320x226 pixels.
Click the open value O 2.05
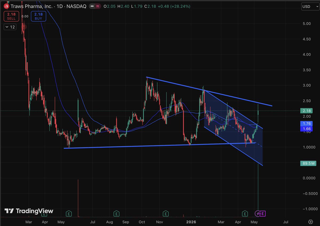click(109, 6)
